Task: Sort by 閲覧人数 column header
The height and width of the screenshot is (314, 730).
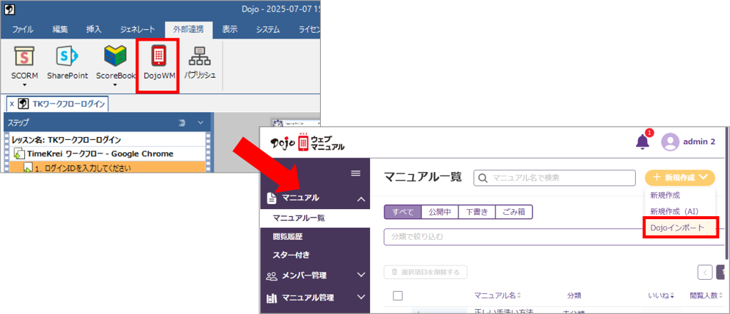Action: coord(706,295)
